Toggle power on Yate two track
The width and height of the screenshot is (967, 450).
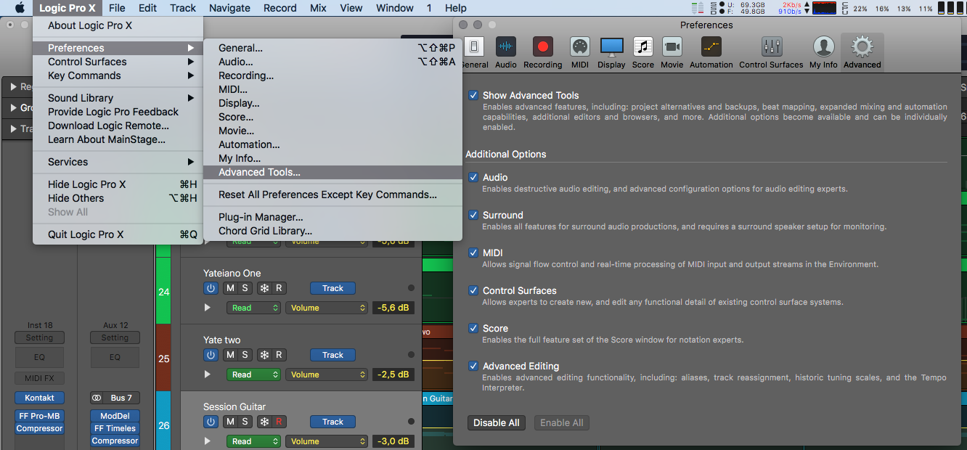point(211,355)
